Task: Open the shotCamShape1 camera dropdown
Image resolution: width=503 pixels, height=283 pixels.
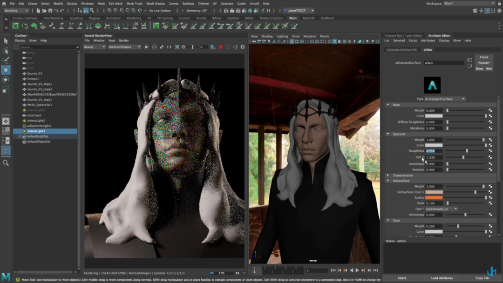Action: click(124, 47)
